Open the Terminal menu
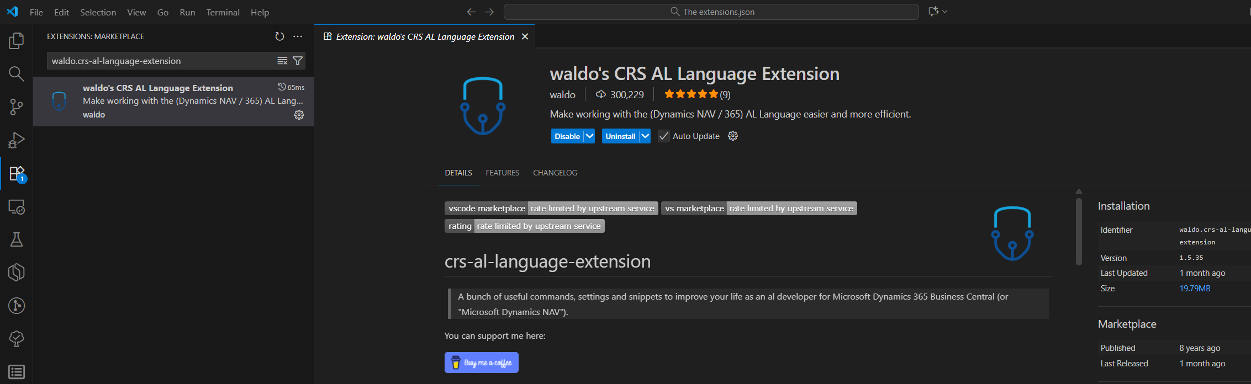The width and height of the screenshot is (1251, 384). click(223, 12)
